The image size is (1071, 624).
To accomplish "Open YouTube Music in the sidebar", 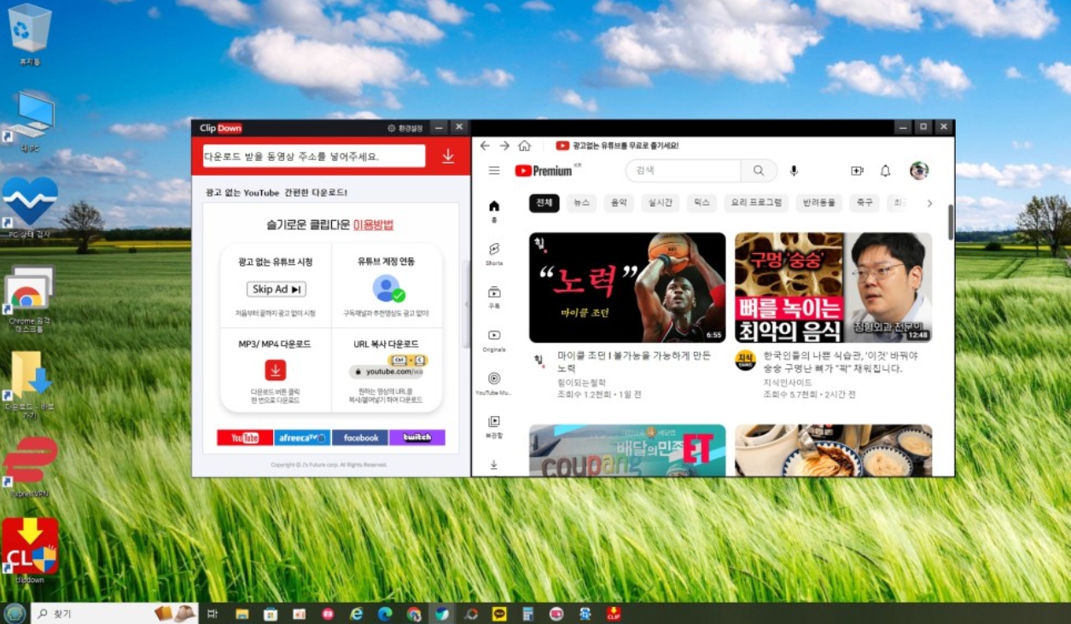I will [x=494, y=384].
